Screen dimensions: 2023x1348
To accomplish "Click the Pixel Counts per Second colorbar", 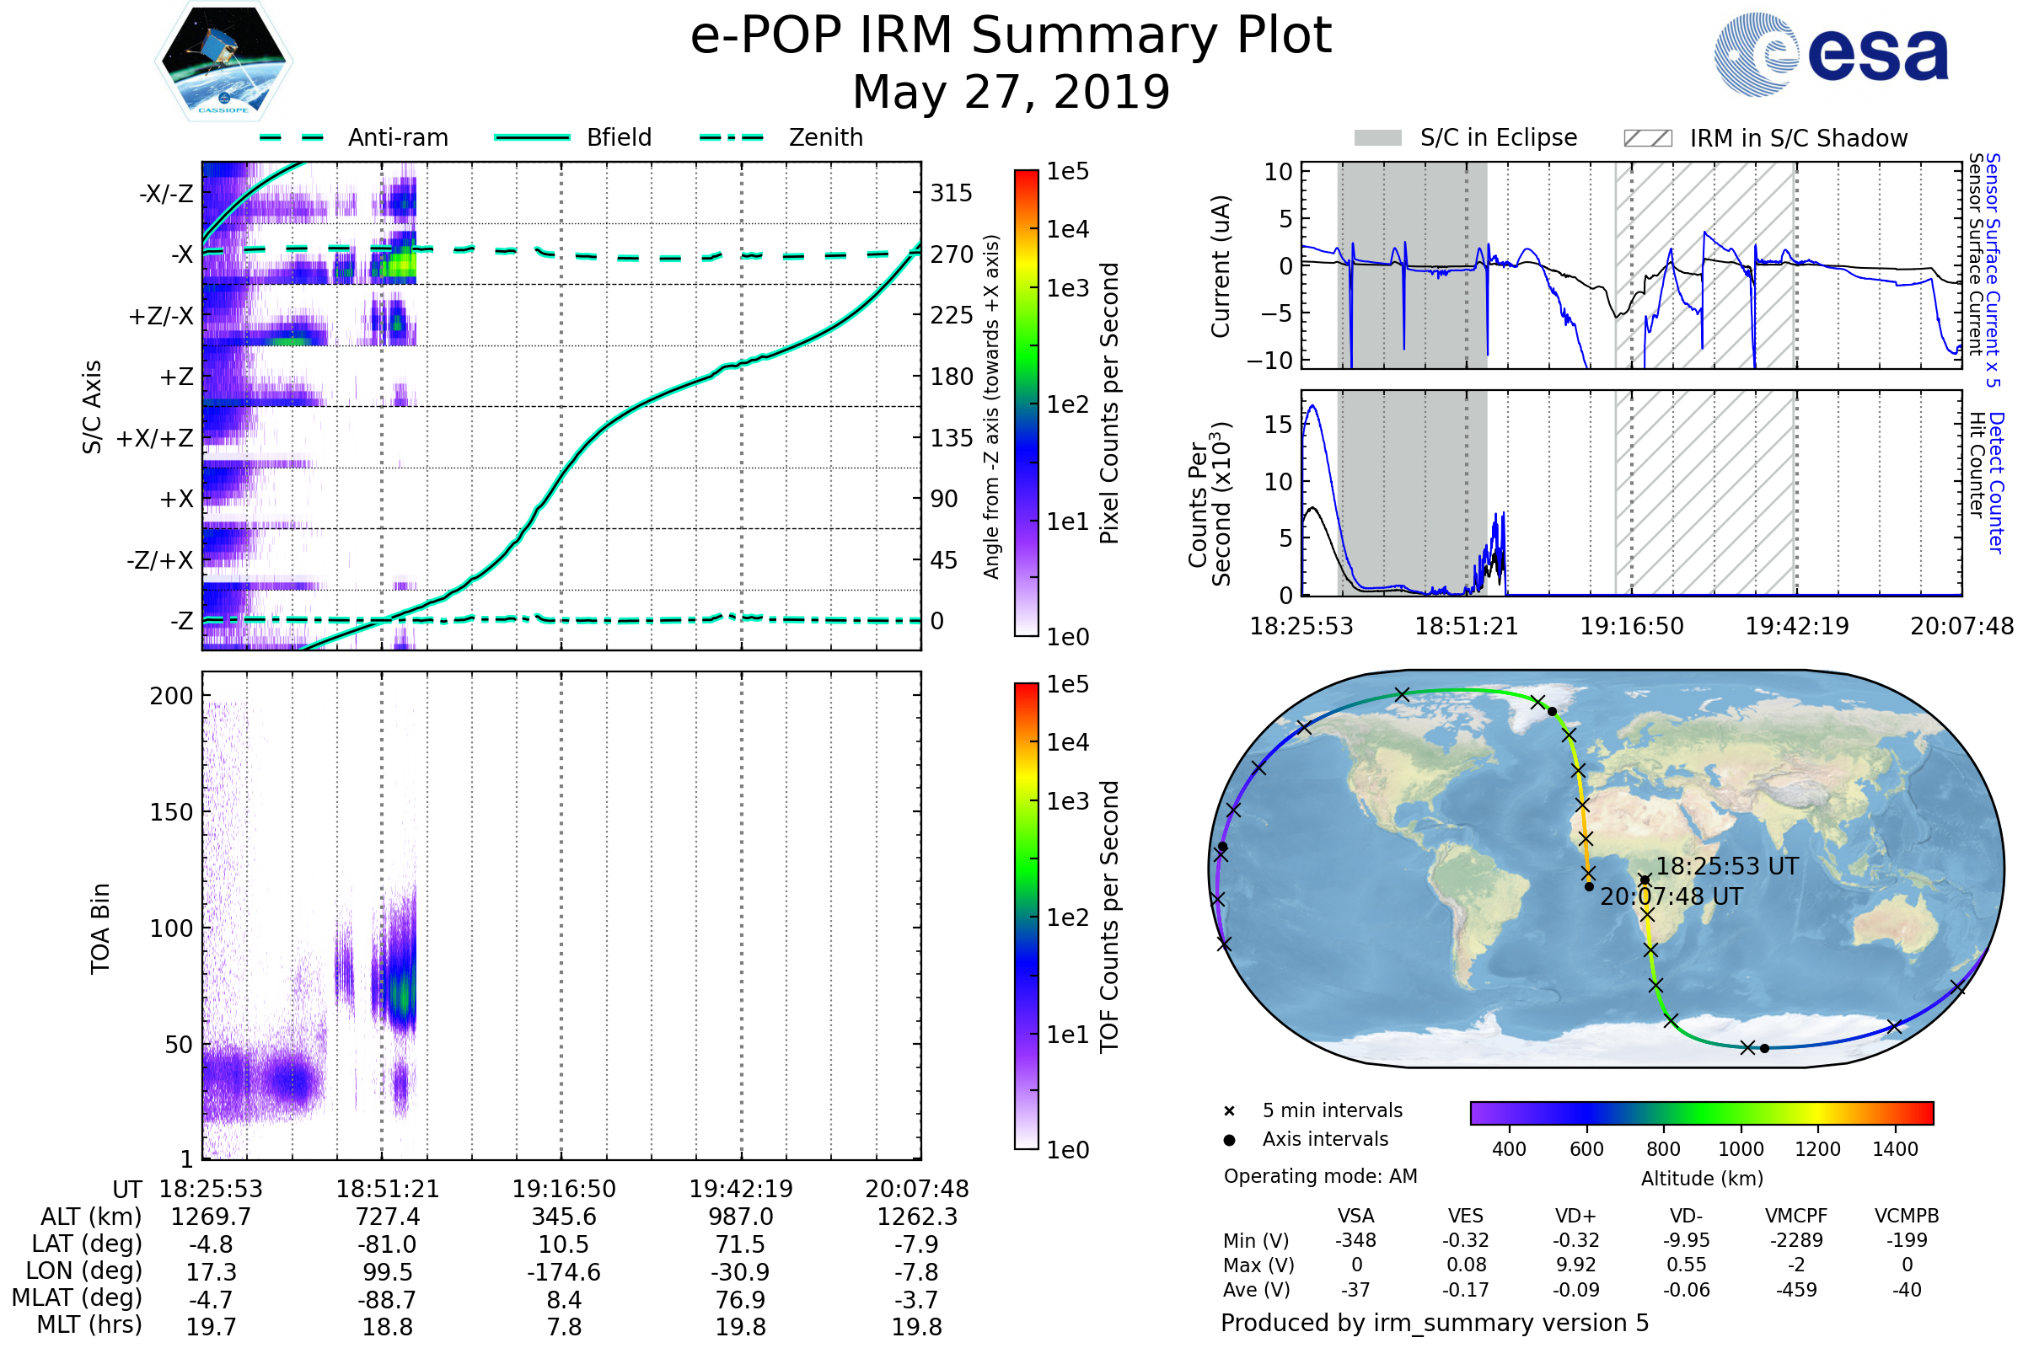I will tap(1026, 403).
